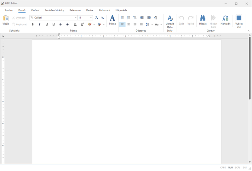Toggle show paragraph marks

pyautogui.click(x=156, y=18)
